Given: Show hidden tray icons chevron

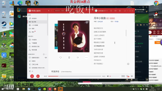Looking at the screenshot, I should [131, 89].
